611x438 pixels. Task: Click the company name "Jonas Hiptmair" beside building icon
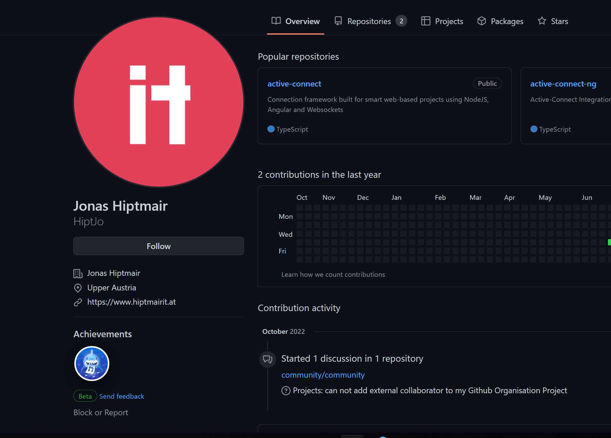point(114,273)
